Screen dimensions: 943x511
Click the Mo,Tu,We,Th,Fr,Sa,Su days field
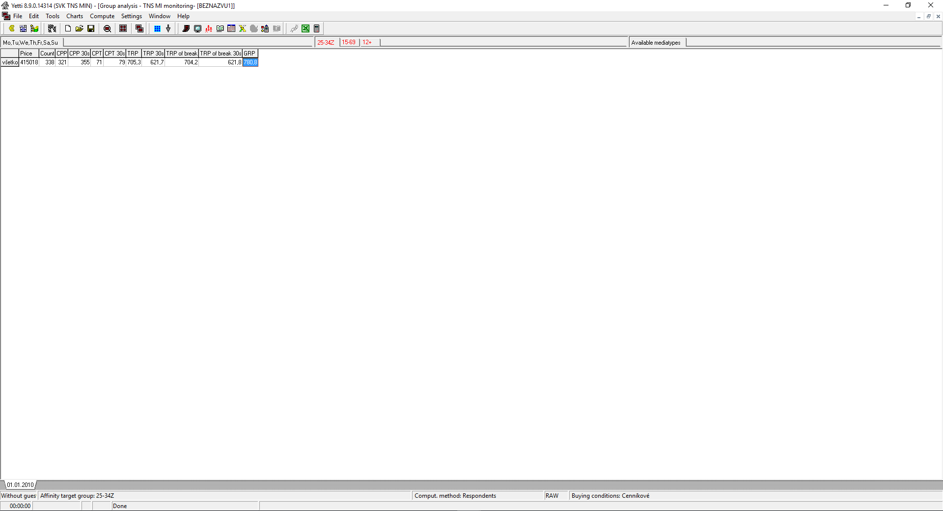31,43
